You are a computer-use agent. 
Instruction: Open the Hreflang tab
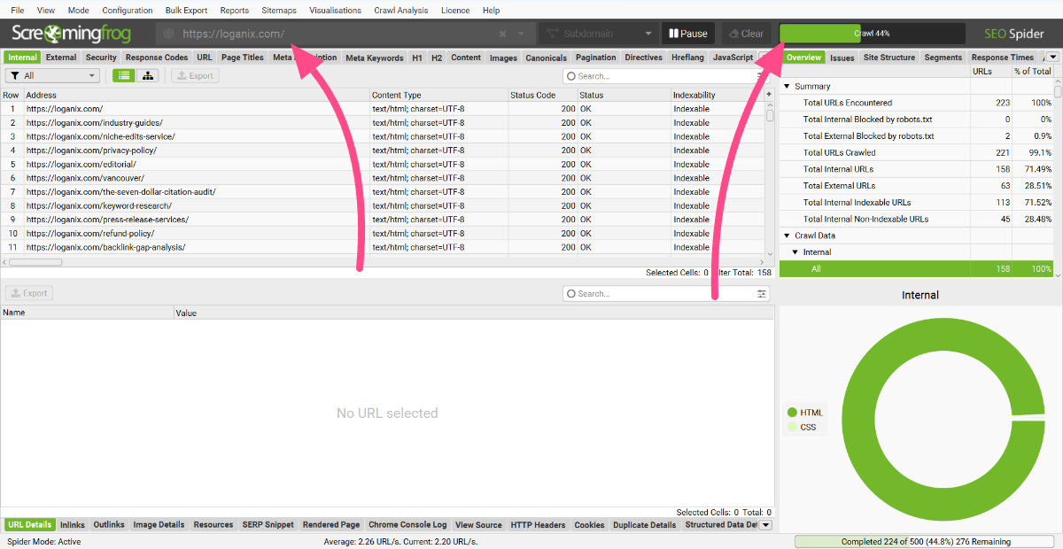687,58
